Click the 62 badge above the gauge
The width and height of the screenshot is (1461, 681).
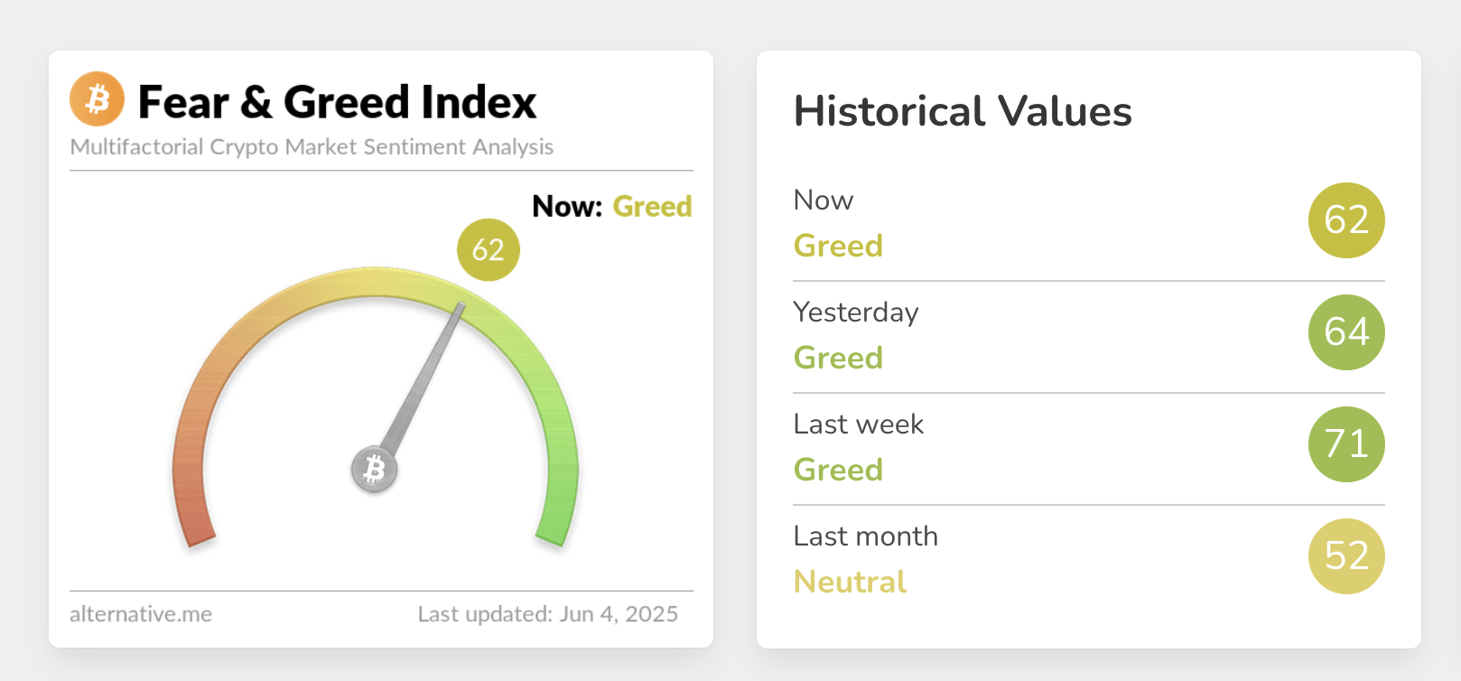pos(489,249)
